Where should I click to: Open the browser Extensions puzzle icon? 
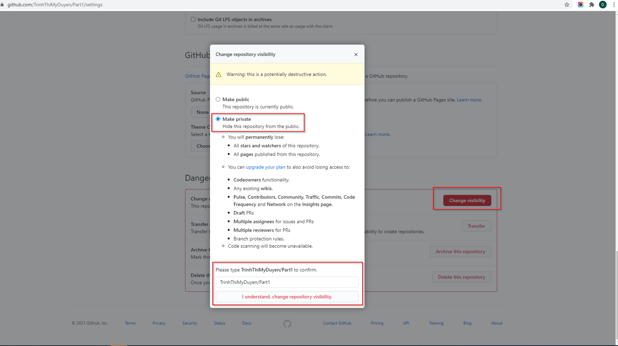point(592,5)
